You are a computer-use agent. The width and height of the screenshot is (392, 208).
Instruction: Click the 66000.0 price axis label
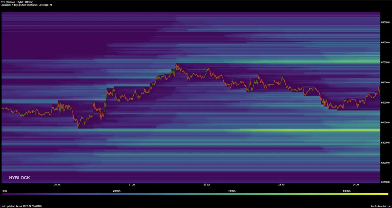pos(386,83)
